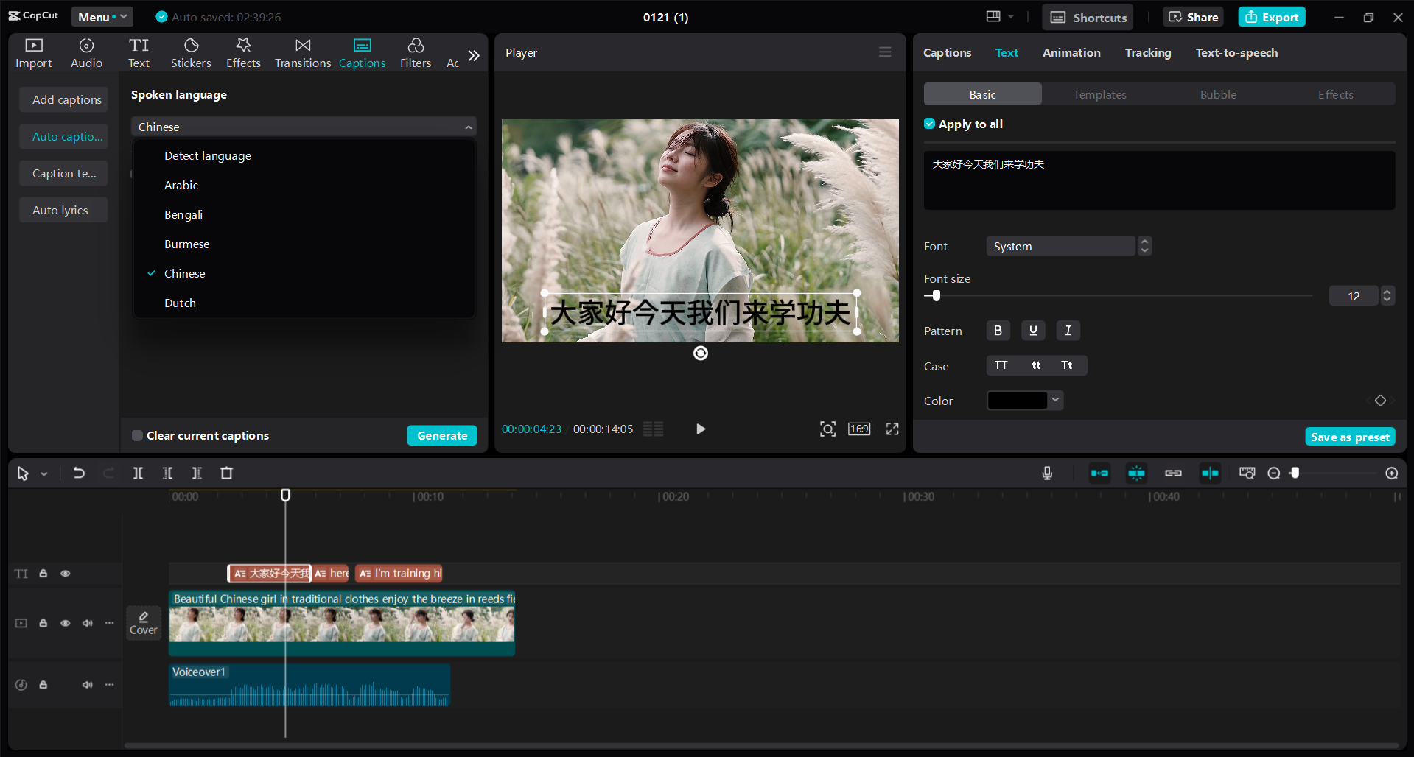Click Save as preset
The width and height of the screenshot is (1414, 757).
click(1349, 436)
